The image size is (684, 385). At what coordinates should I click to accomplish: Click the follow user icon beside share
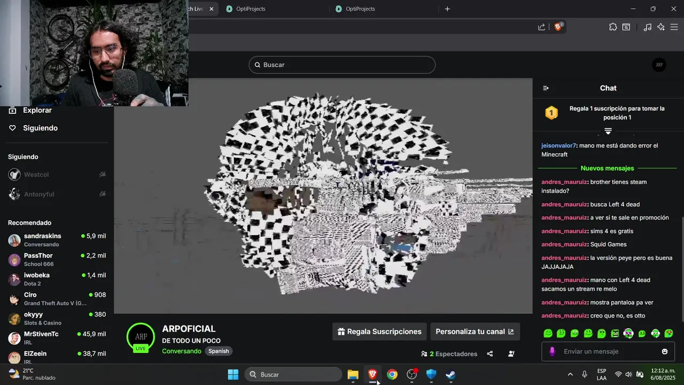pos(511,354)
